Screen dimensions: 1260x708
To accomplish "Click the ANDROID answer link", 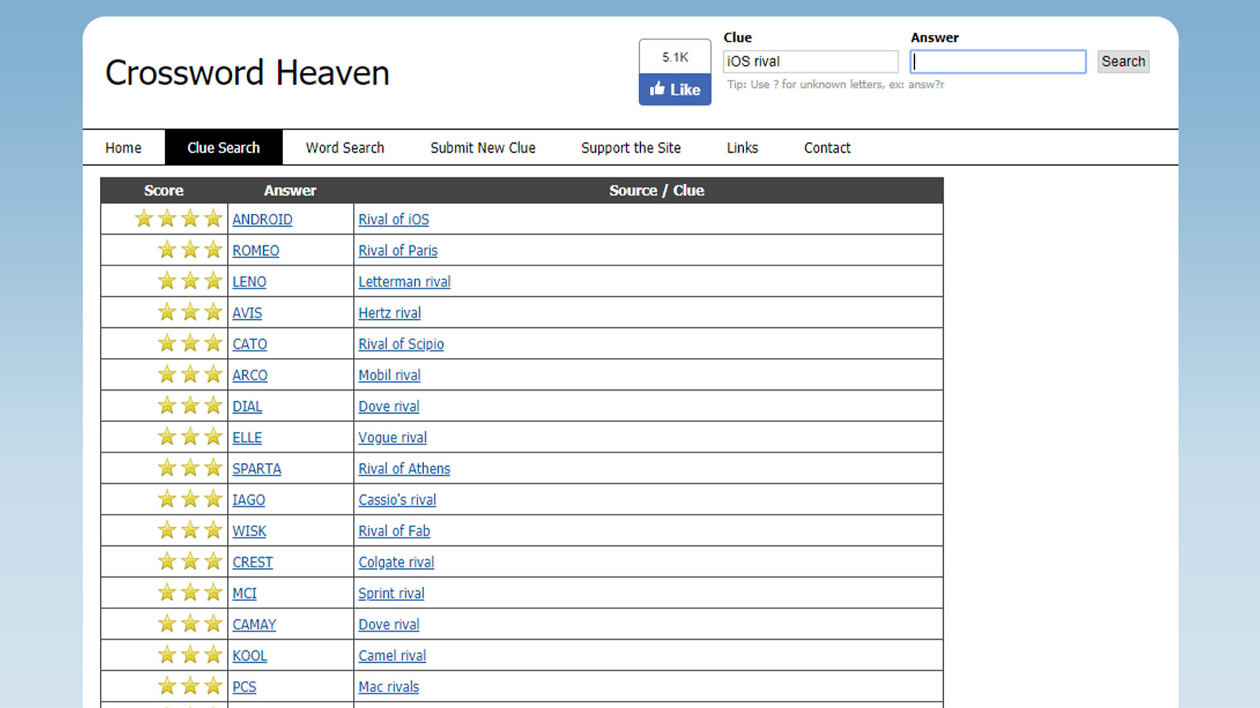I will coord(261,220).
